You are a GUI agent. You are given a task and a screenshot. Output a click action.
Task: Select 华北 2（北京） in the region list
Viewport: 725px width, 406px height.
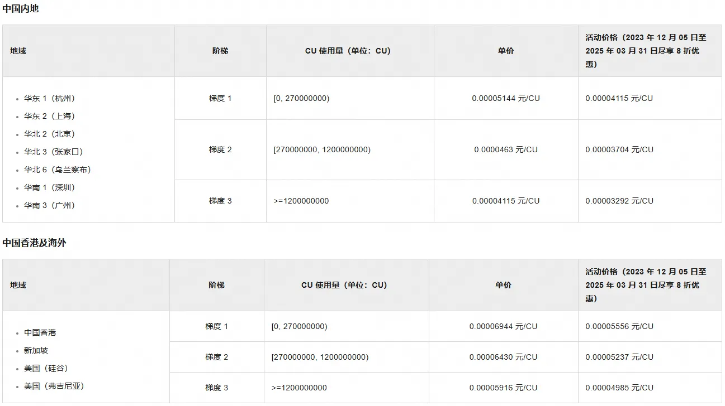coord(49,134)
